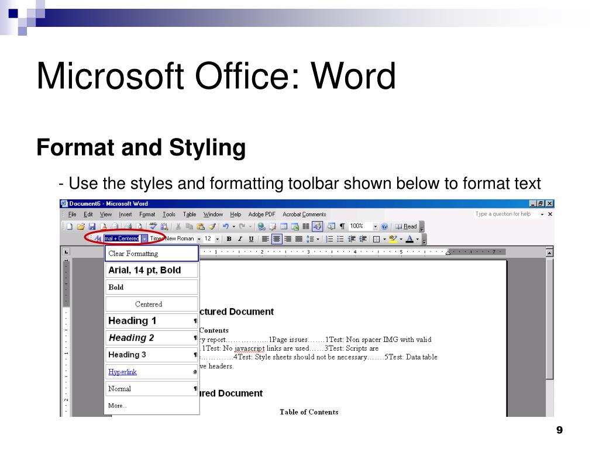Screen dimensions: 599x449
Task: Insert a table from the toolbar
Action: 284,226
